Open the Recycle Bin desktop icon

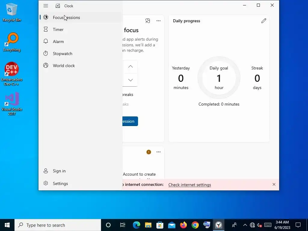[12, 12]
